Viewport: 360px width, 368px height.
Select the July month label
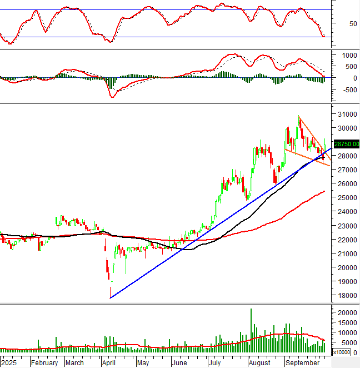[217, 362]
